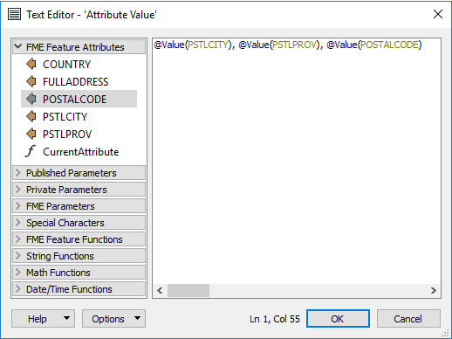
Task: Expand the Special Characters section
Action: tap(79, 223)
